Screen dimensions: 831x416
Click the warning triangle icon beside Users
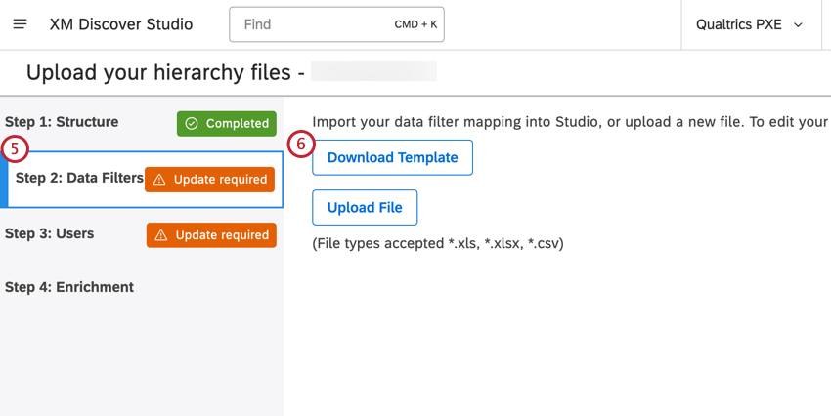coord(161,235)
